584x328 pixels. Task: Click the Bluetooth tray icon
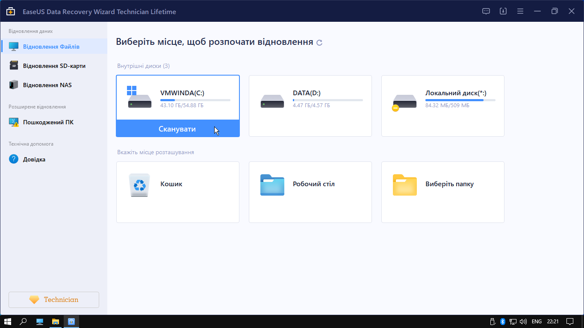pyautogui.click(x=503, y=321)
